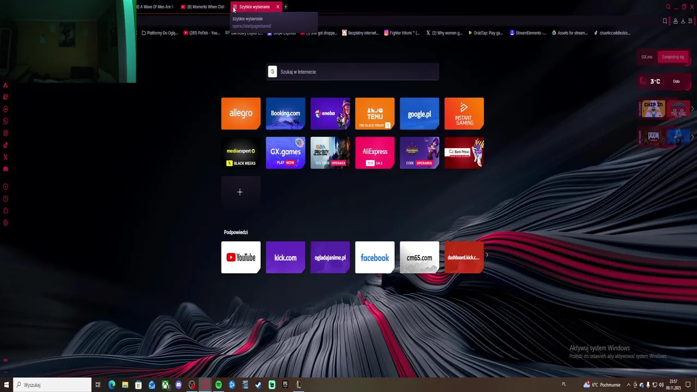This screenshot has width=697, height=392.
Task: Open Easy setup menu icon in toolbar
Action: tap(690, 21)
